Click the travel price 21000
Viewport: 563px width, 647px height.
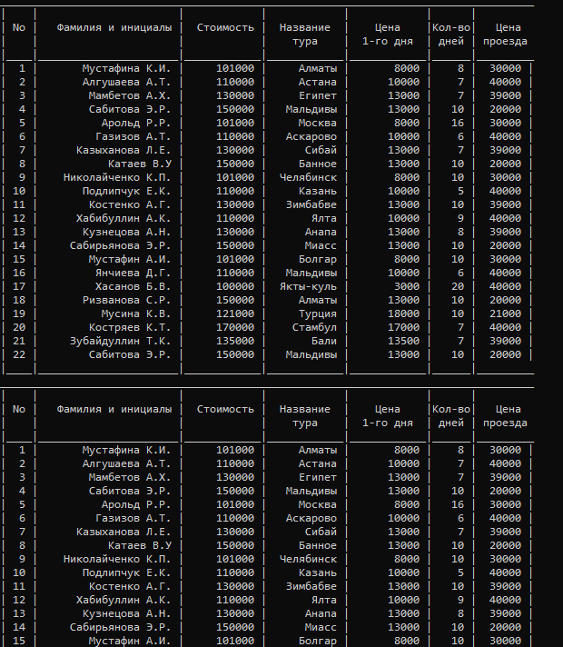[505, 314]
